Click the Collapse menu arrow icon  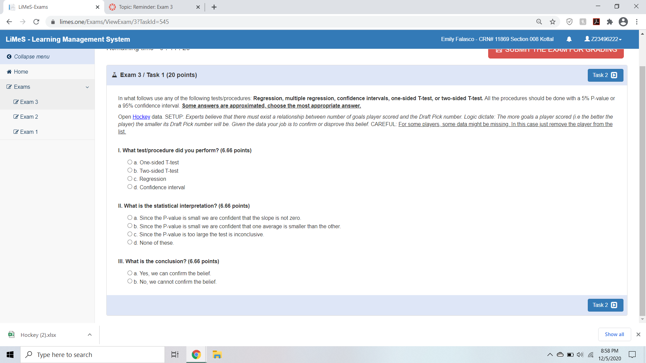coord(9,56)
